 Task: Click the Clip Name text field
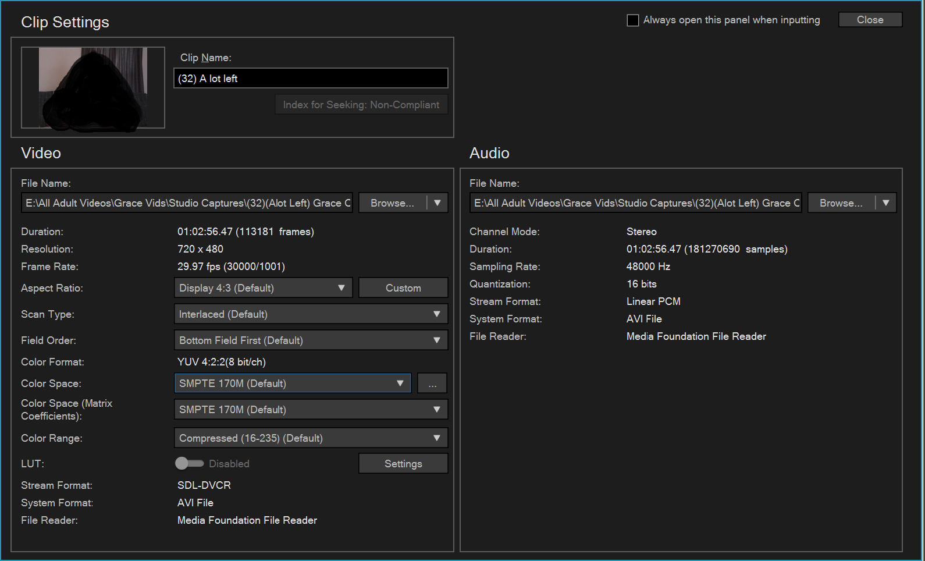tap(311, 79)
